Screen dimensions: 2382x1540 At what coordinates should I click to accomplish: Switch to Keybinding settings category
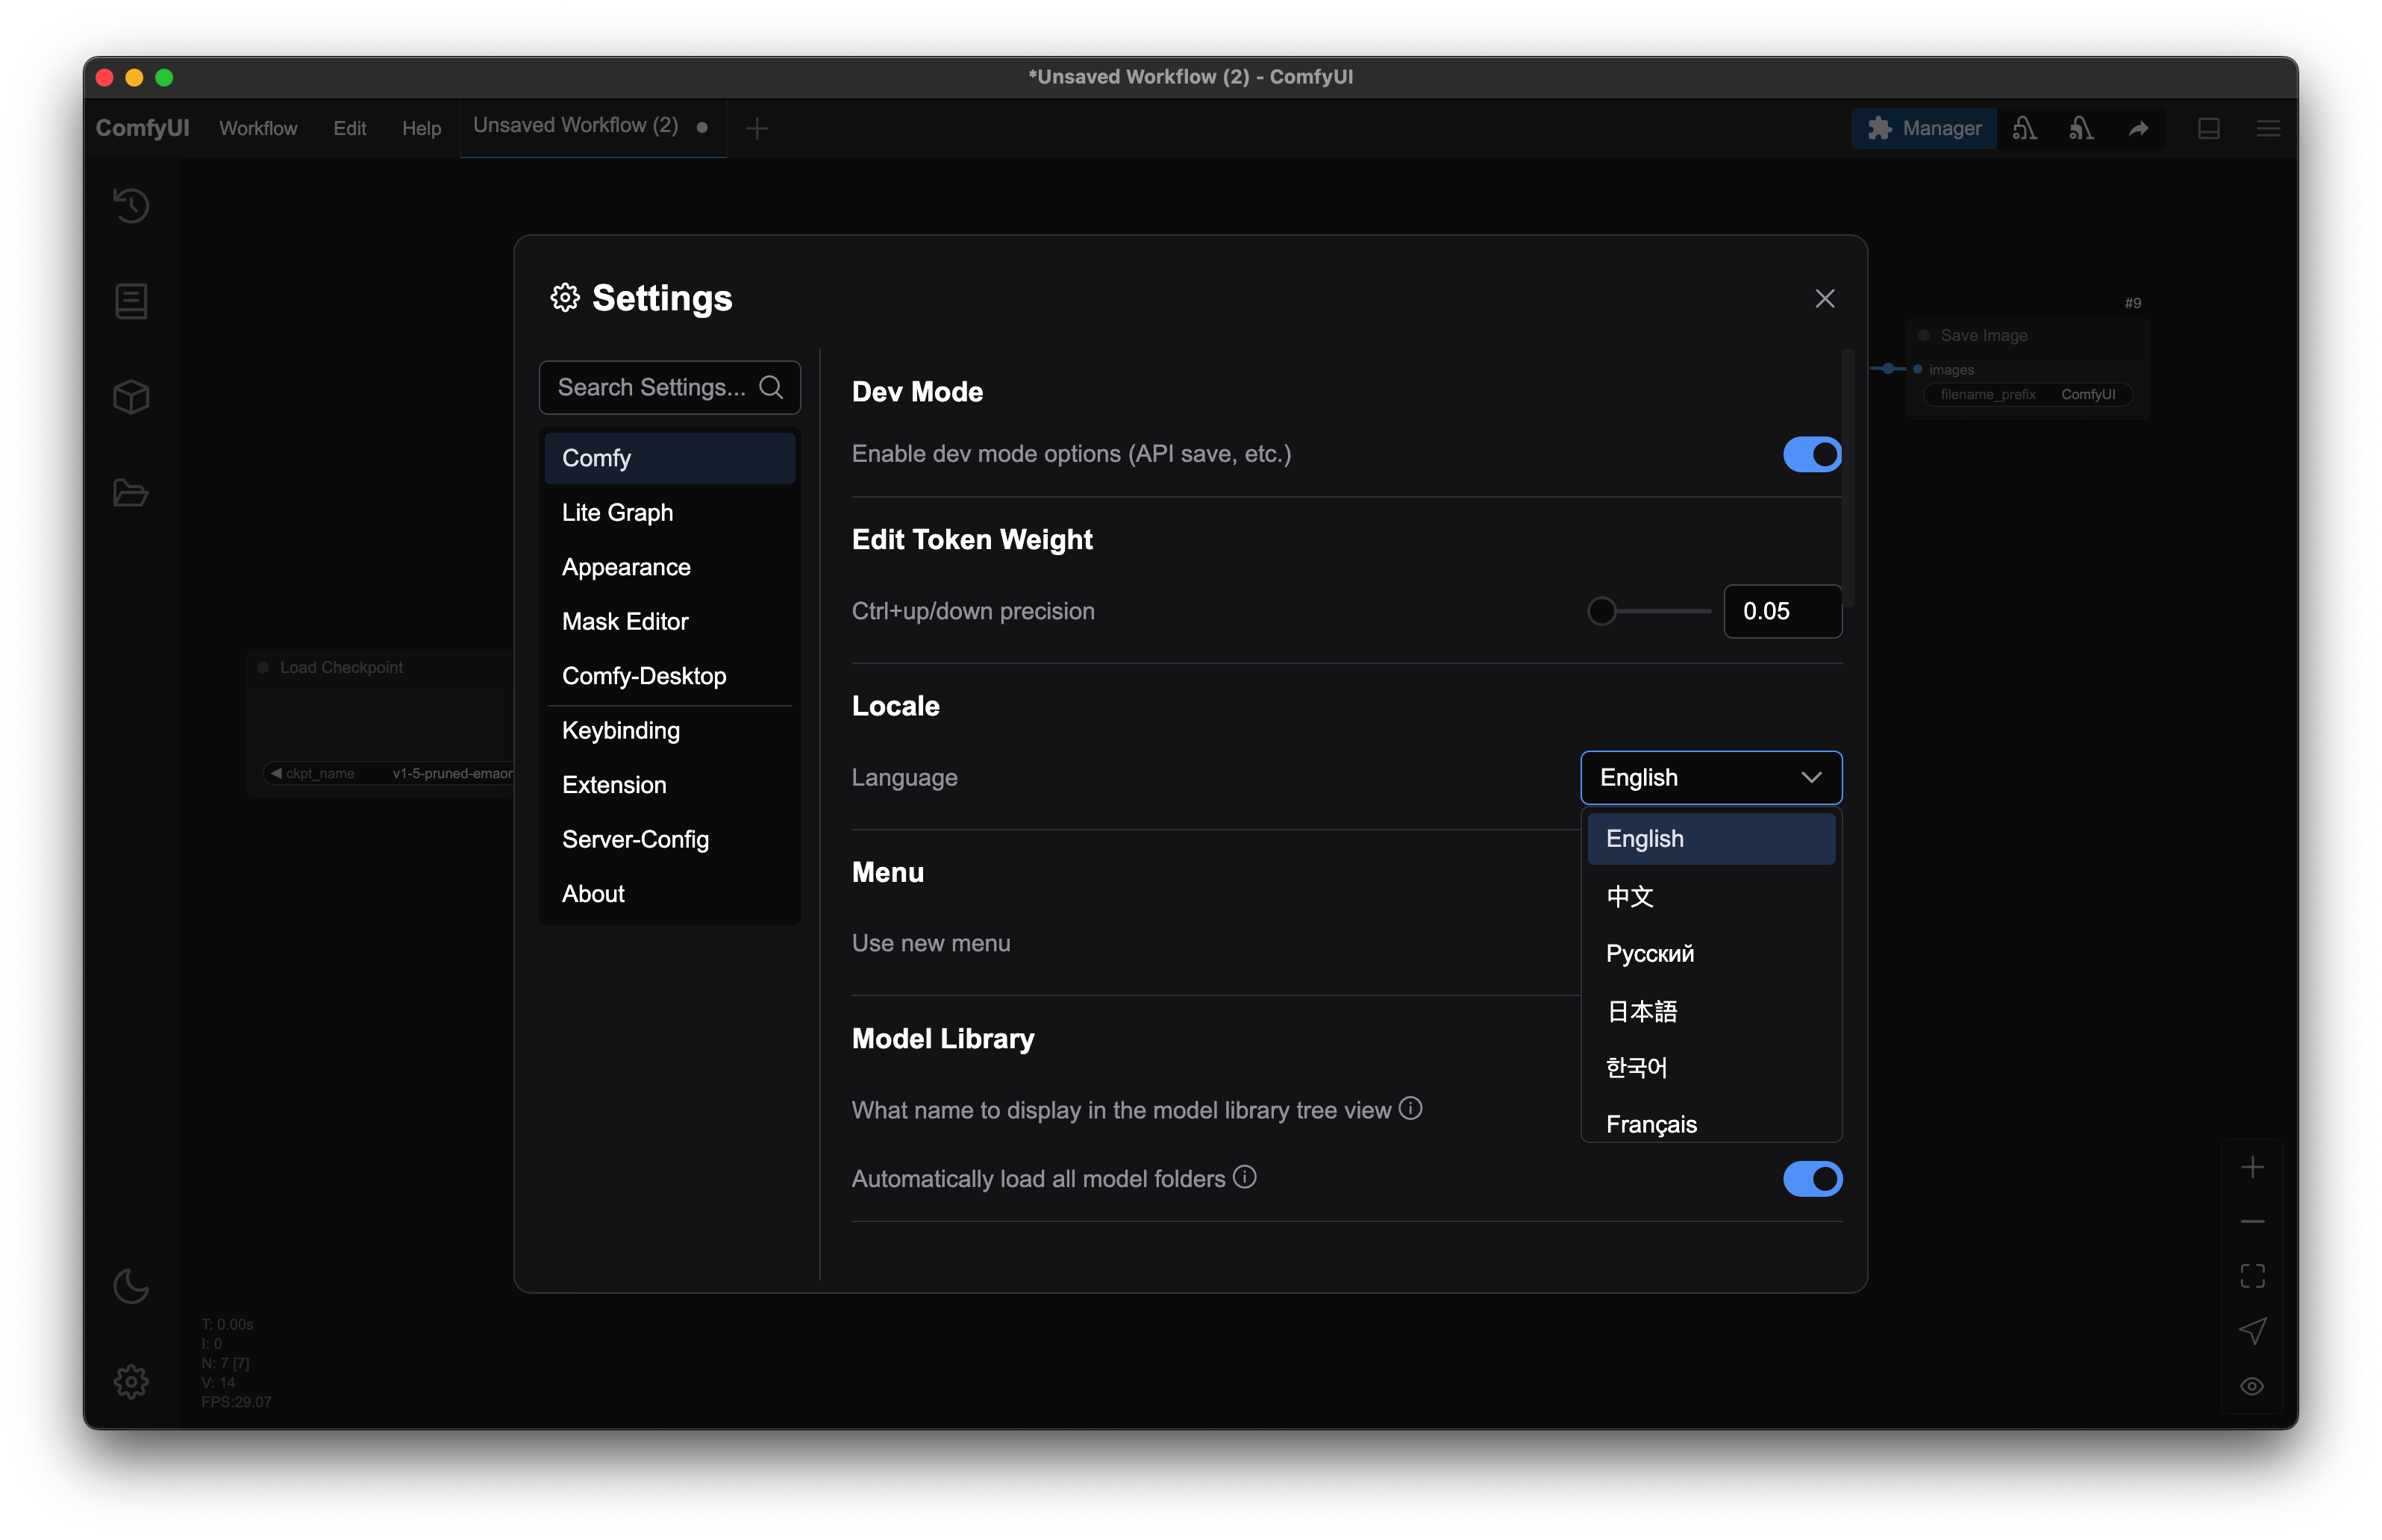click(x=620, y=730)
